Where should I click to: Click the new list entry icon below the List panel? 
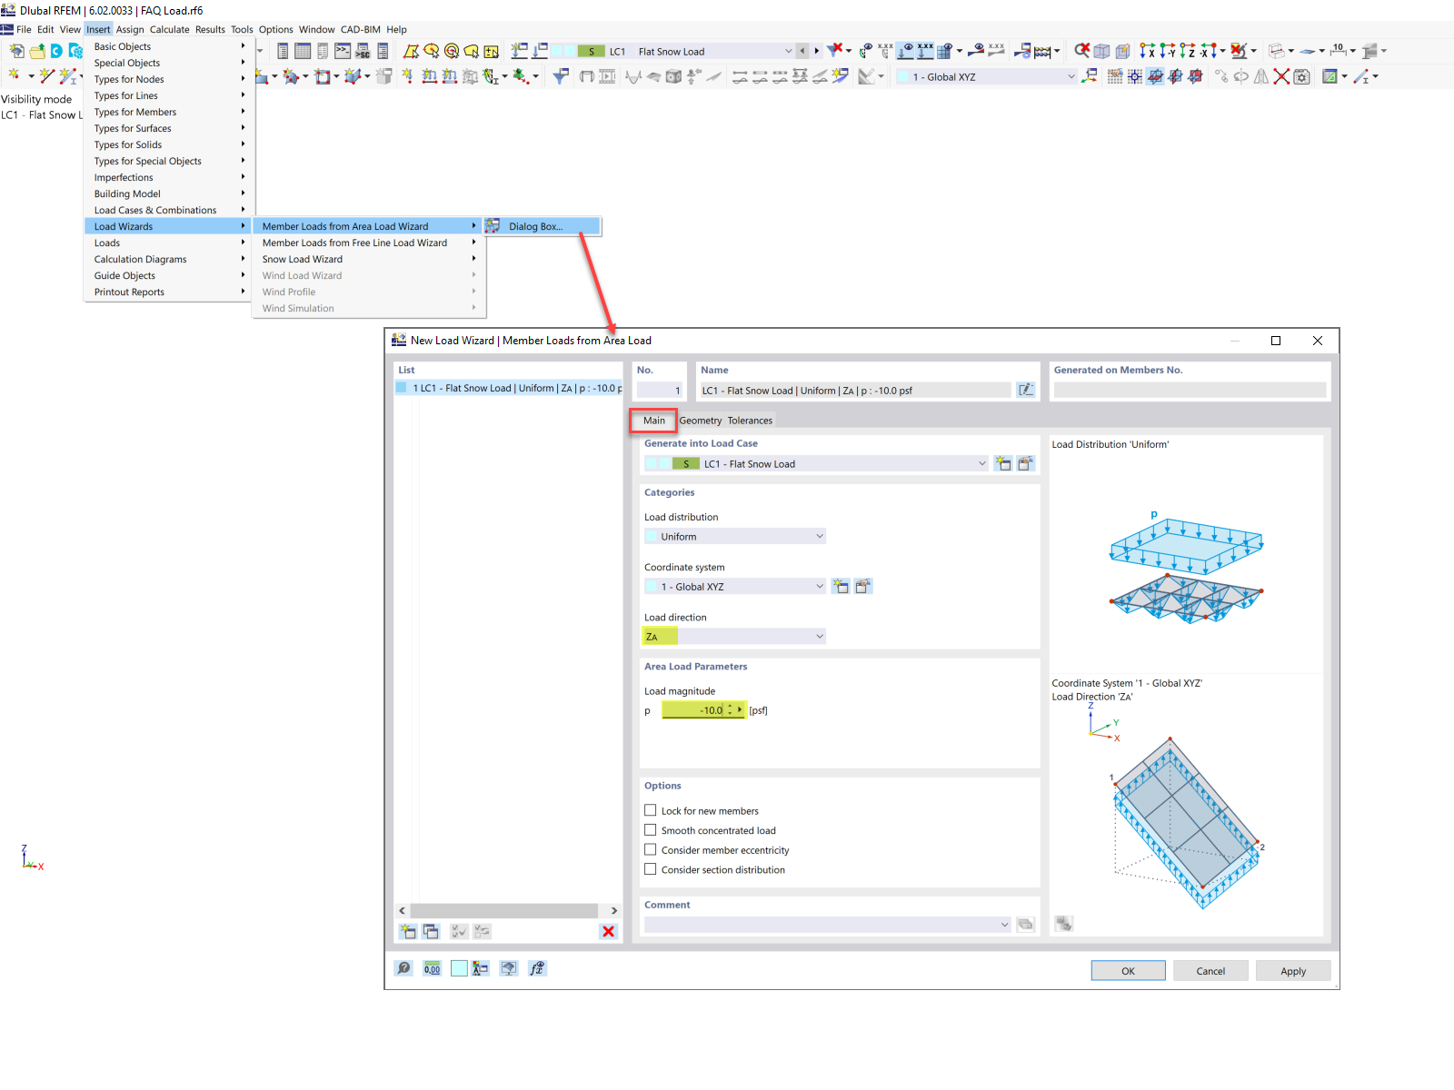407,931
